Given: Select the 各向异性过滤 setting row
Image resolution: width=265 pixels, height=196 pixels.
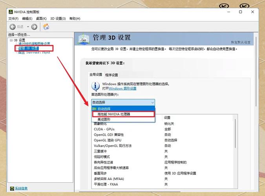Looking at the screenshot, I should [163, 162].
